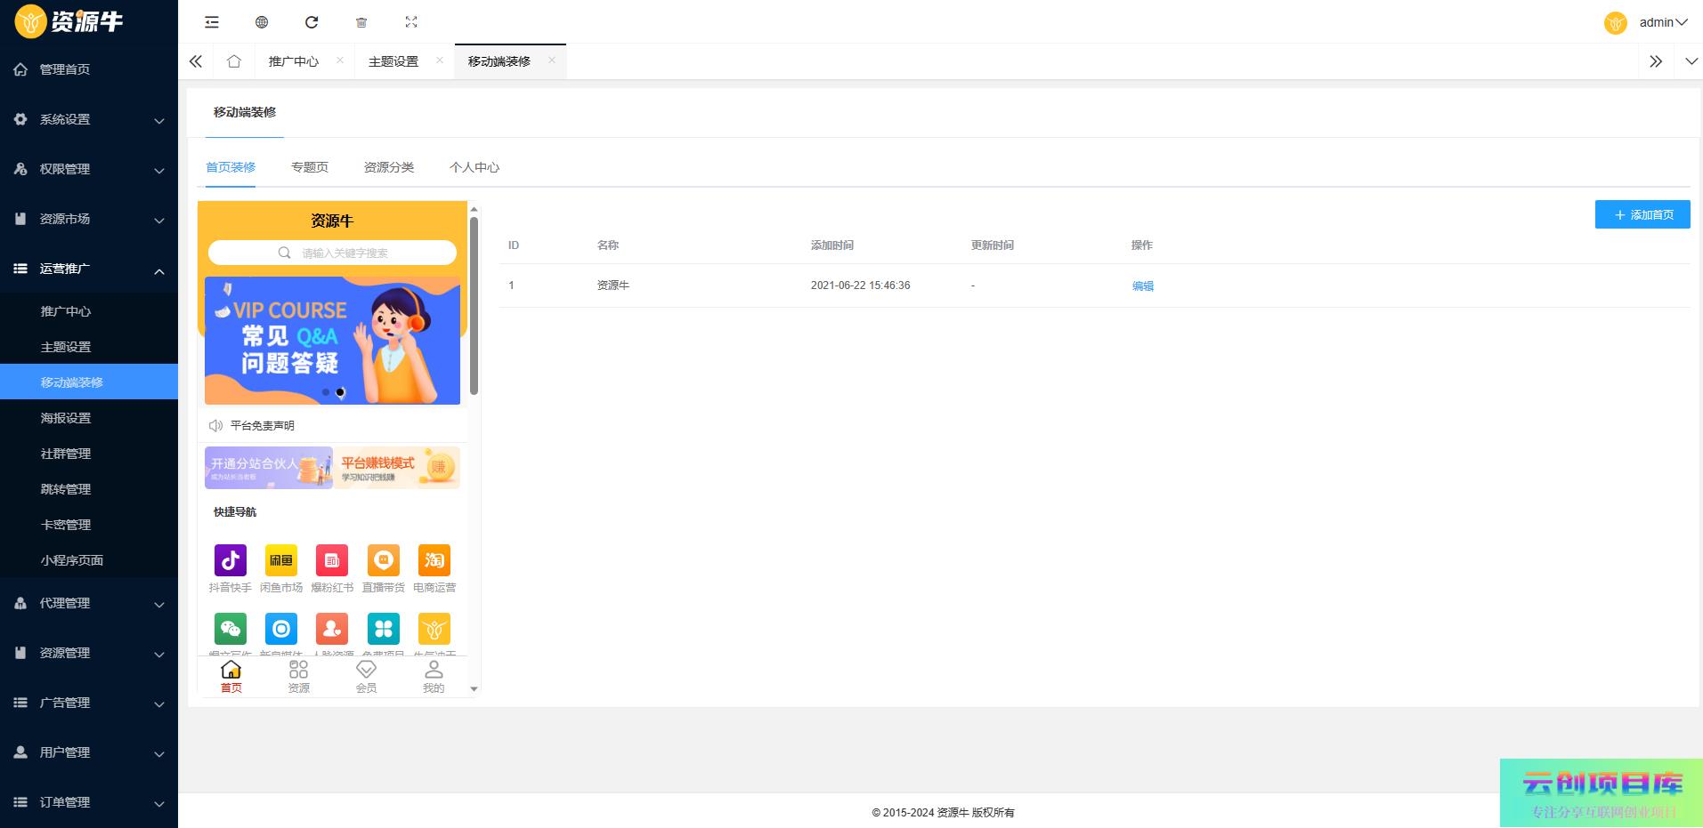Click the search box in phone preview

click(x=332, y=253)
